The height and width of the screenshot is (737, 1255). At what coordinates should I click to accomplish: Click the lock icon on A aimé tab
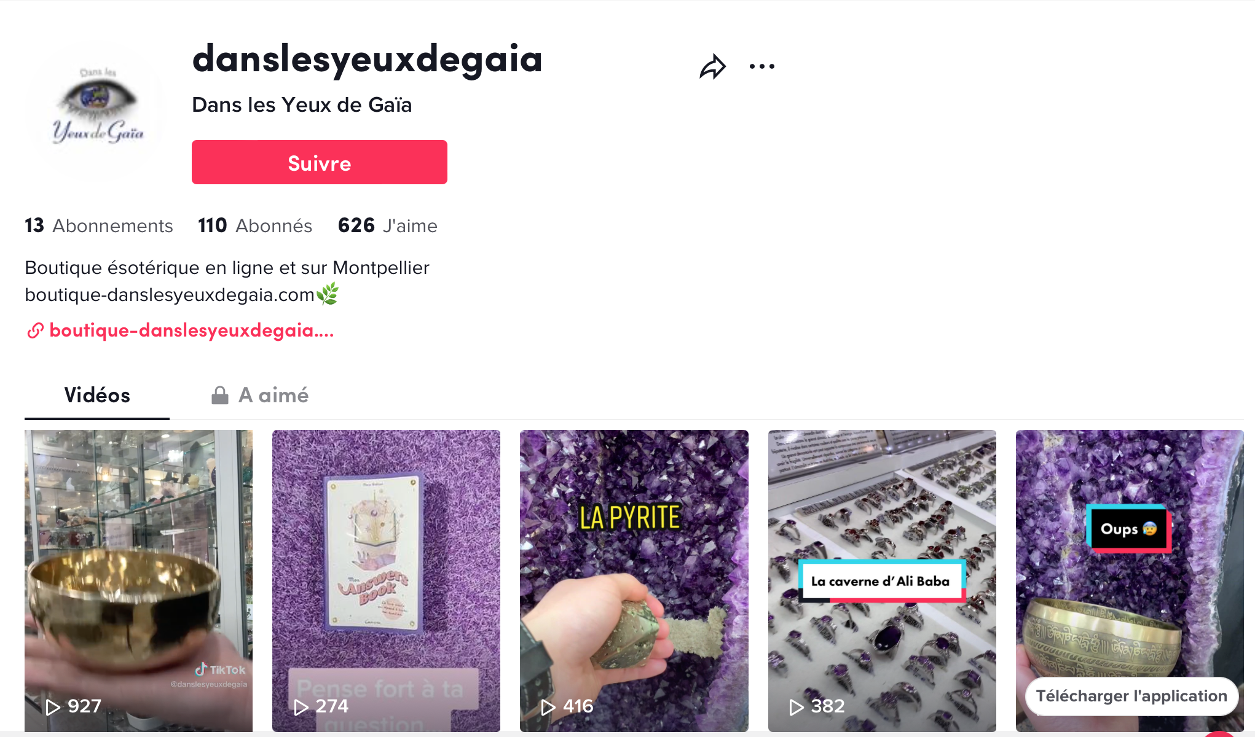220,396
